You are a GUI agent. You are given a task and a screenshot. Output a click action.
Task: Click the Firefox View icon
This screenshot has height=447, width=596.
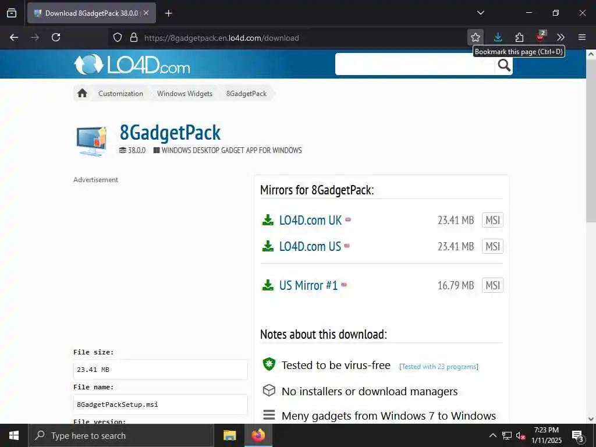(12, 13)
